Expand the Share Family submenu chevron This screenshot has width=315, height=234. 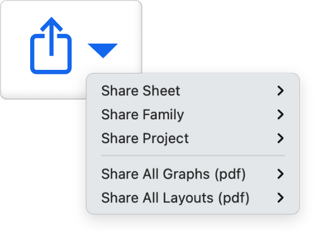280,115
